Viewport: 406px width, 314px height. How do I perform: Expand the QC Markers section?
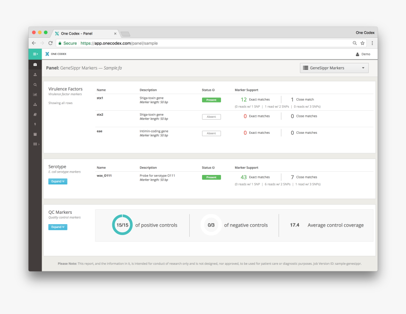pyautogui.click(x=57, y=227)
